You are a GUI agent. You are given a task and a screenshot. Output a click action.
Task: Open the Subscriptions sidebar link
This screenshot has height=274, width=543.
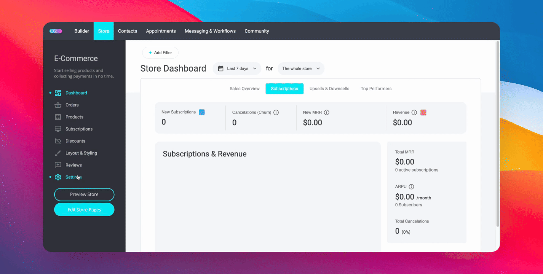[79, 129]
